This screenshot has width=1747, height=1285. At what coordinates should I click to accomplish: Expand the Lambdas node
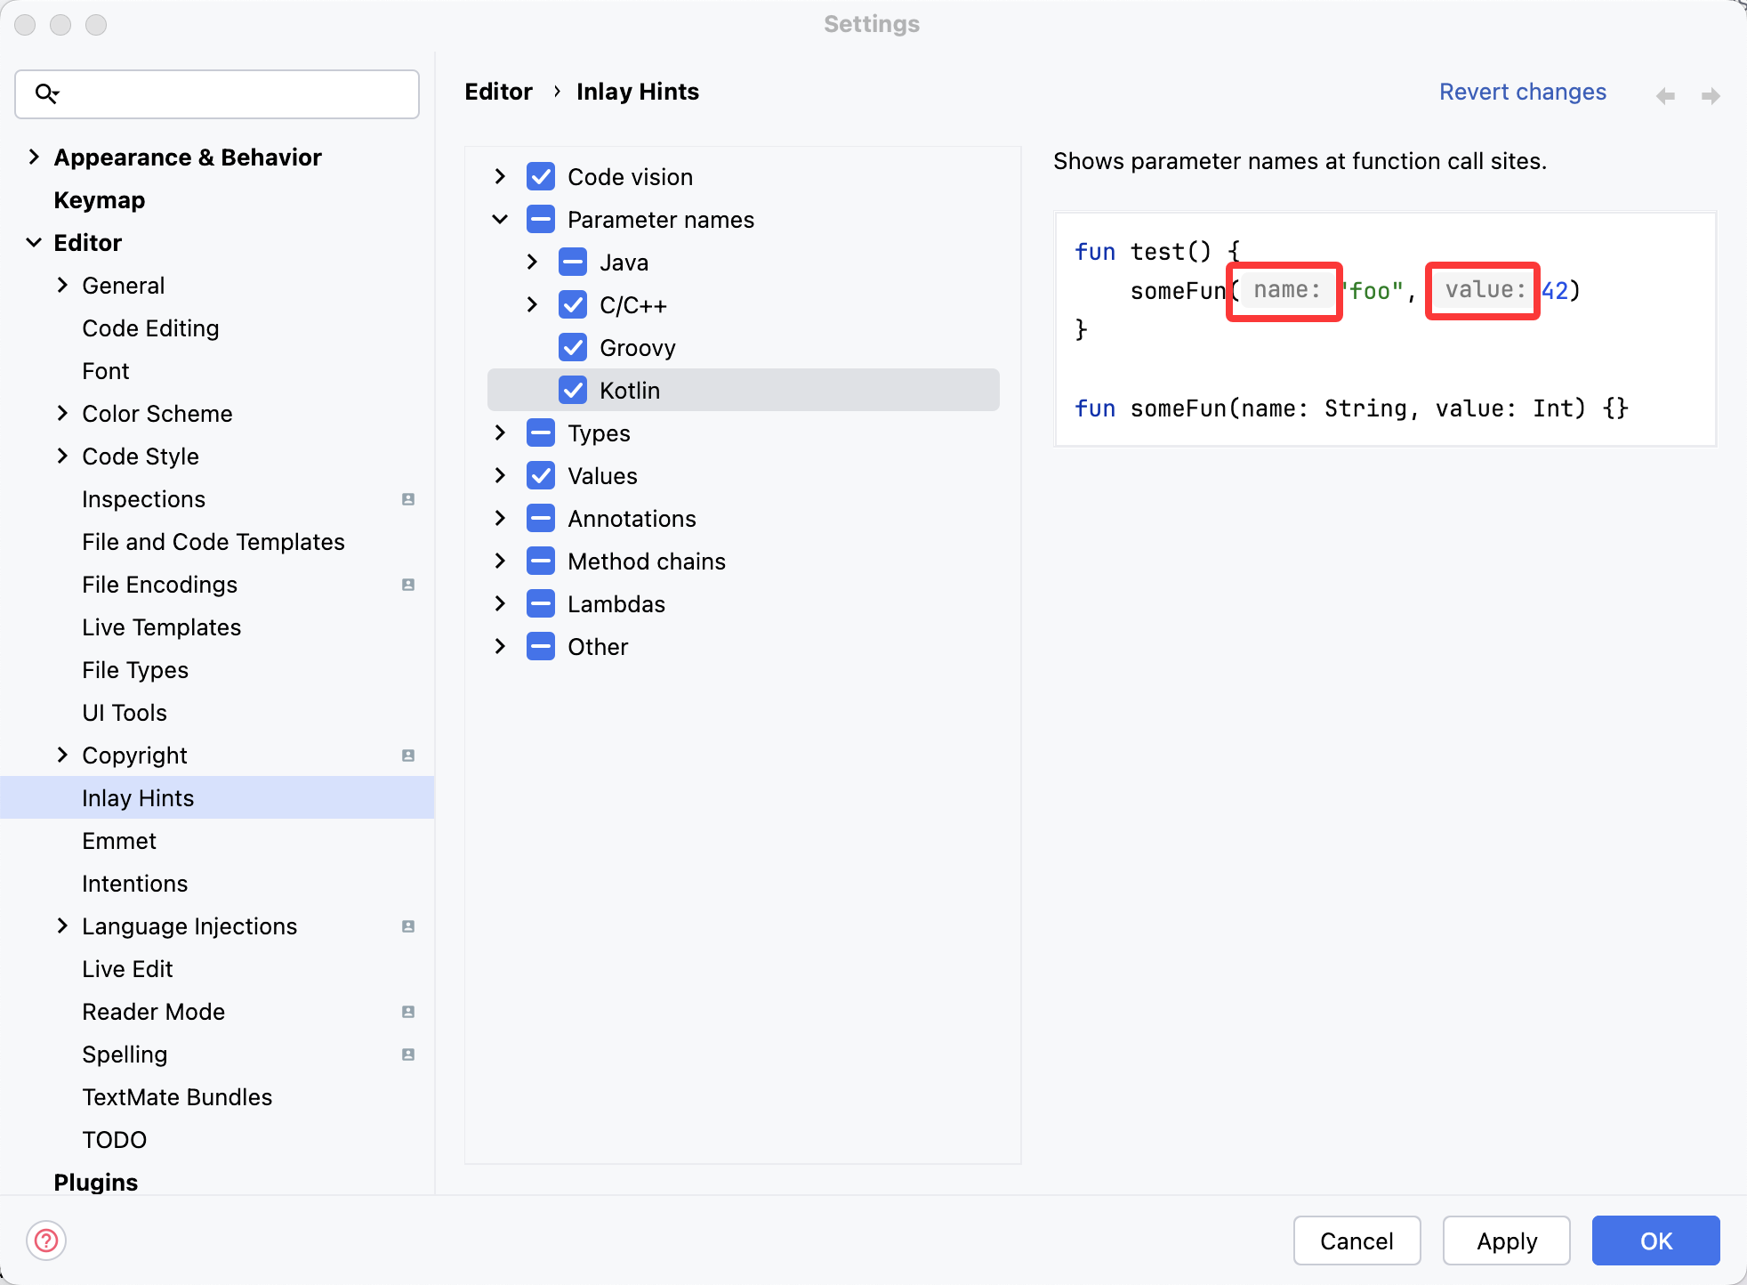coord(500,603)
